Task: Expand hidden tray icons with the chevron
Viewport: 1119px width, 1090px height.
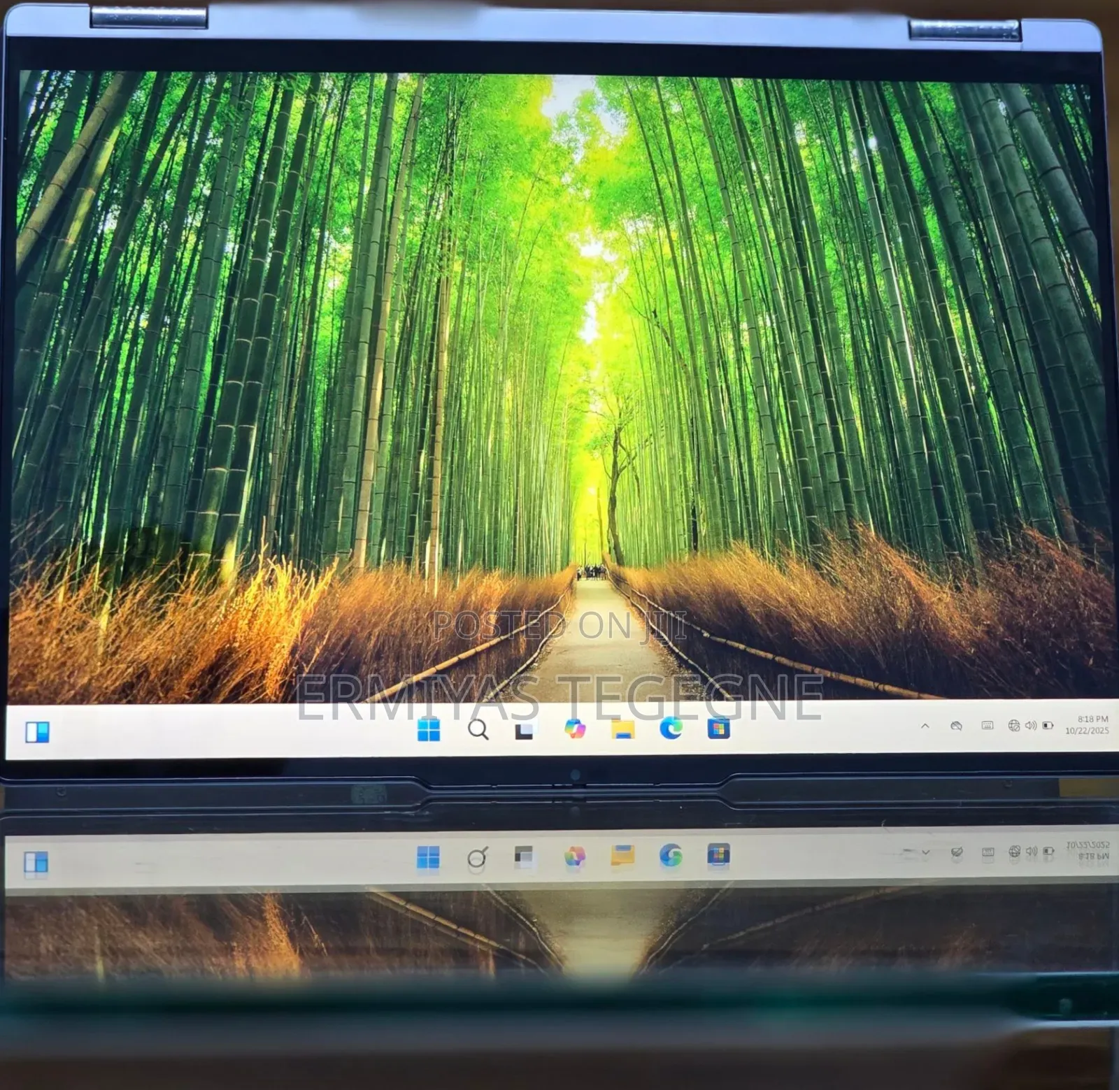Action: (924, 725)
